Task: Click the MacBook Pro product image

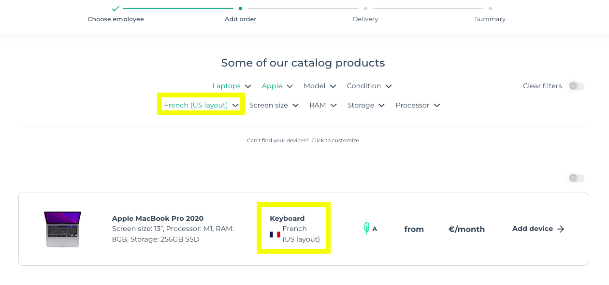Action: click(62, 229)
